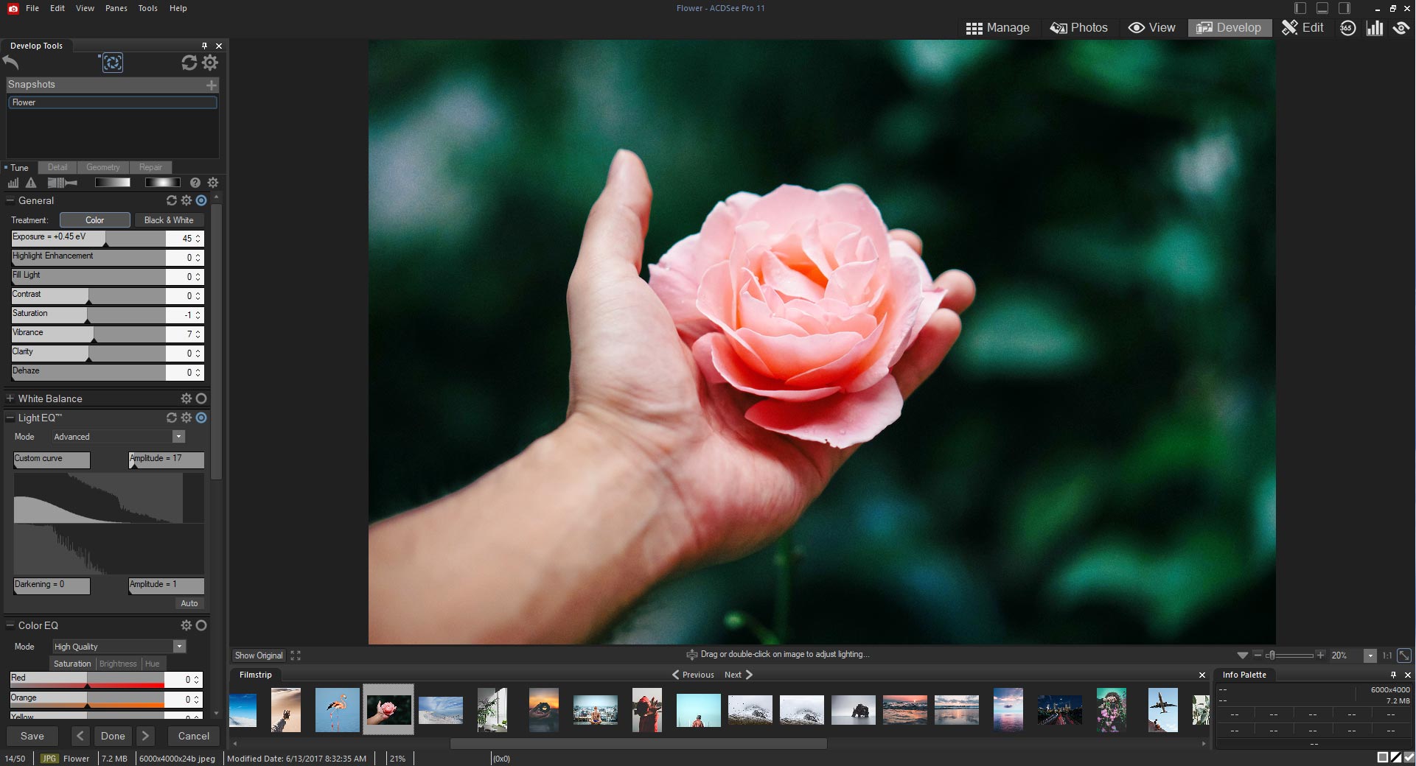Screen dimensions: 1416x766
Task: Click the Vibrance slider
Action: pos(88,334)
